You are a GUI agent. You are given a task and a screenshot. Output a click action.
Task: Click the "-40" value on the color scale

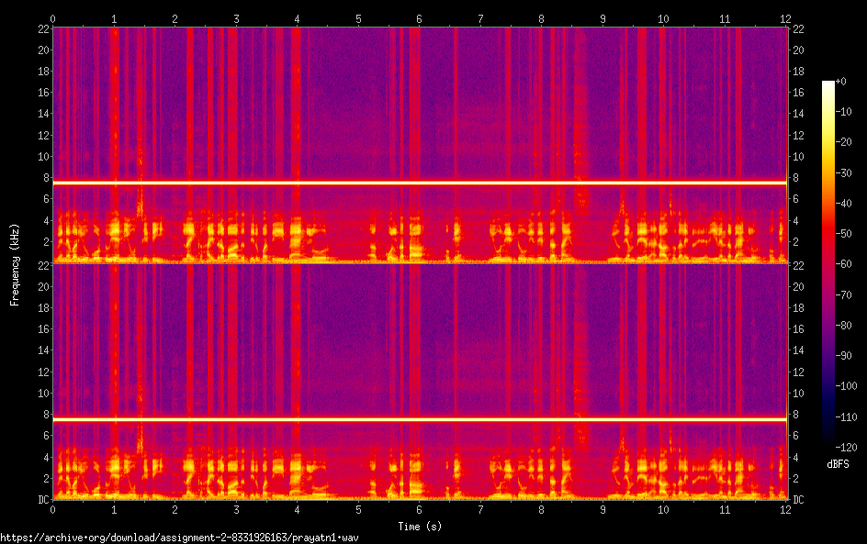point(844,204)
